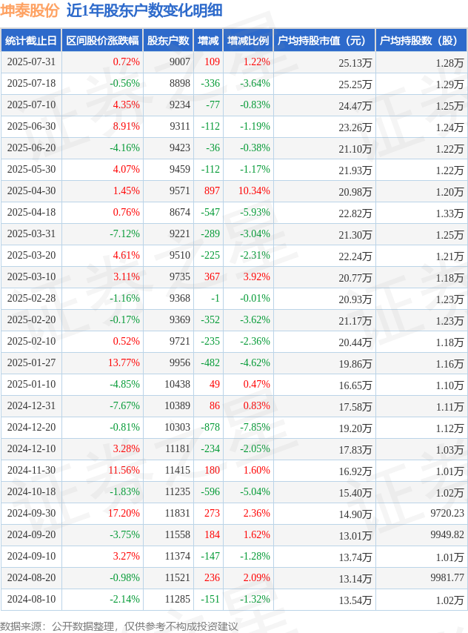Viewport: 468px width, 633px height.
Task: Click the 统计截止日 column header
Action: (31, 40)
